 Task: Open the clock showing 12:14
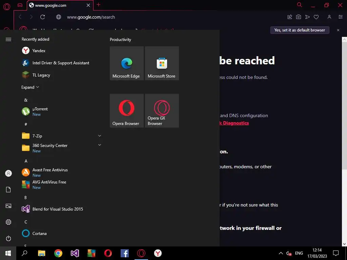[317, 253]
